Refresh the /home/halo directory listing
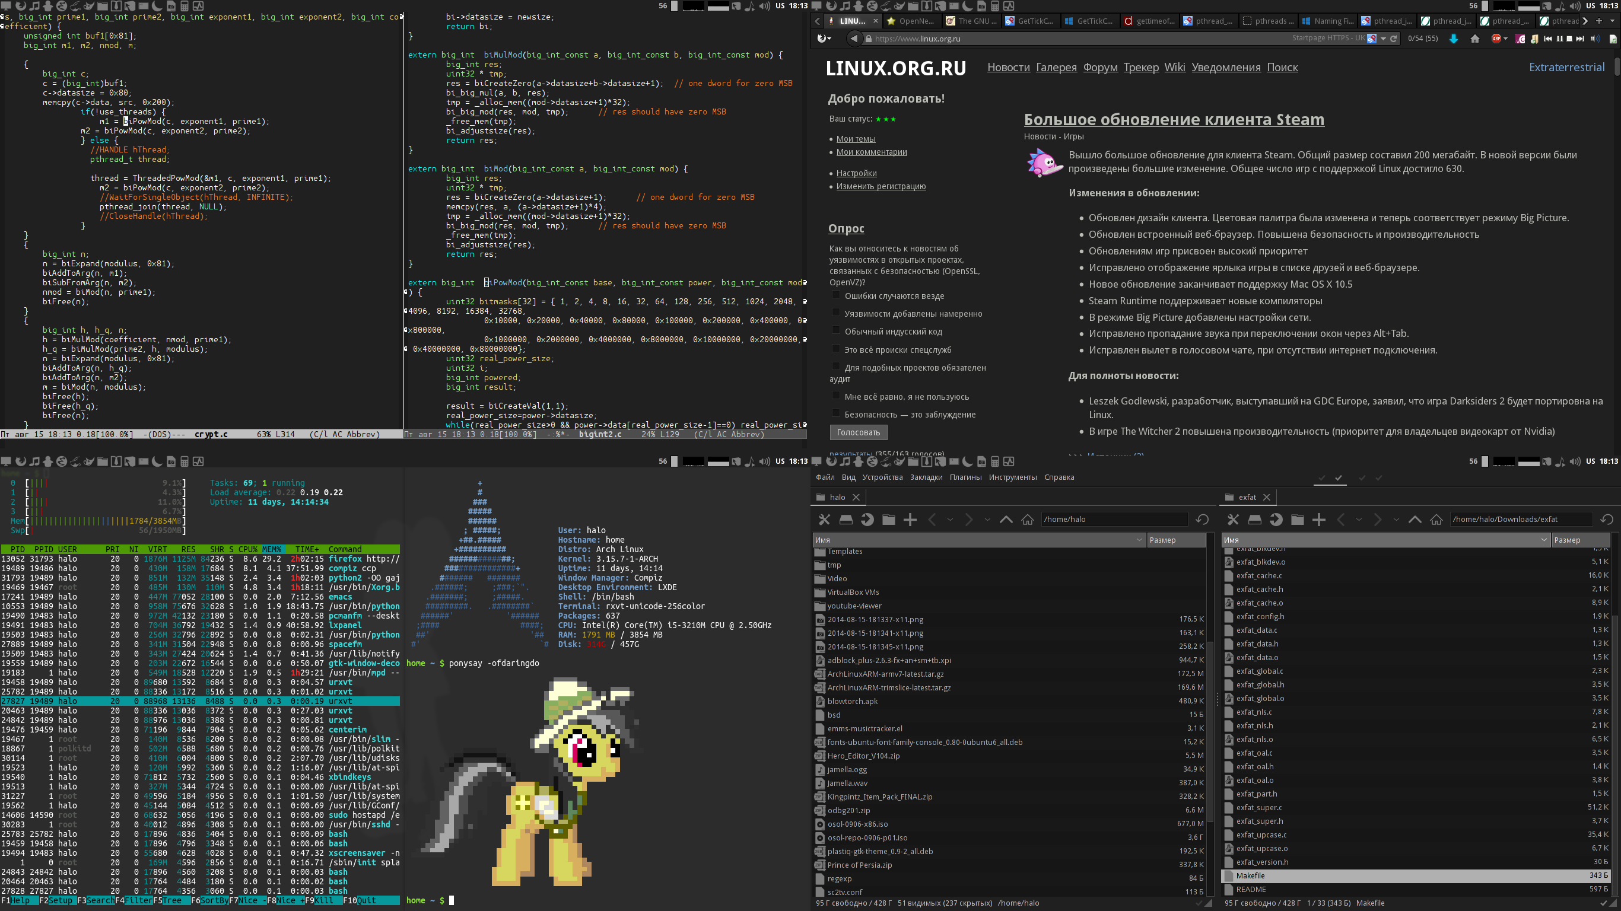This screenshot has height=911, width=1621. pos(1202,519)
